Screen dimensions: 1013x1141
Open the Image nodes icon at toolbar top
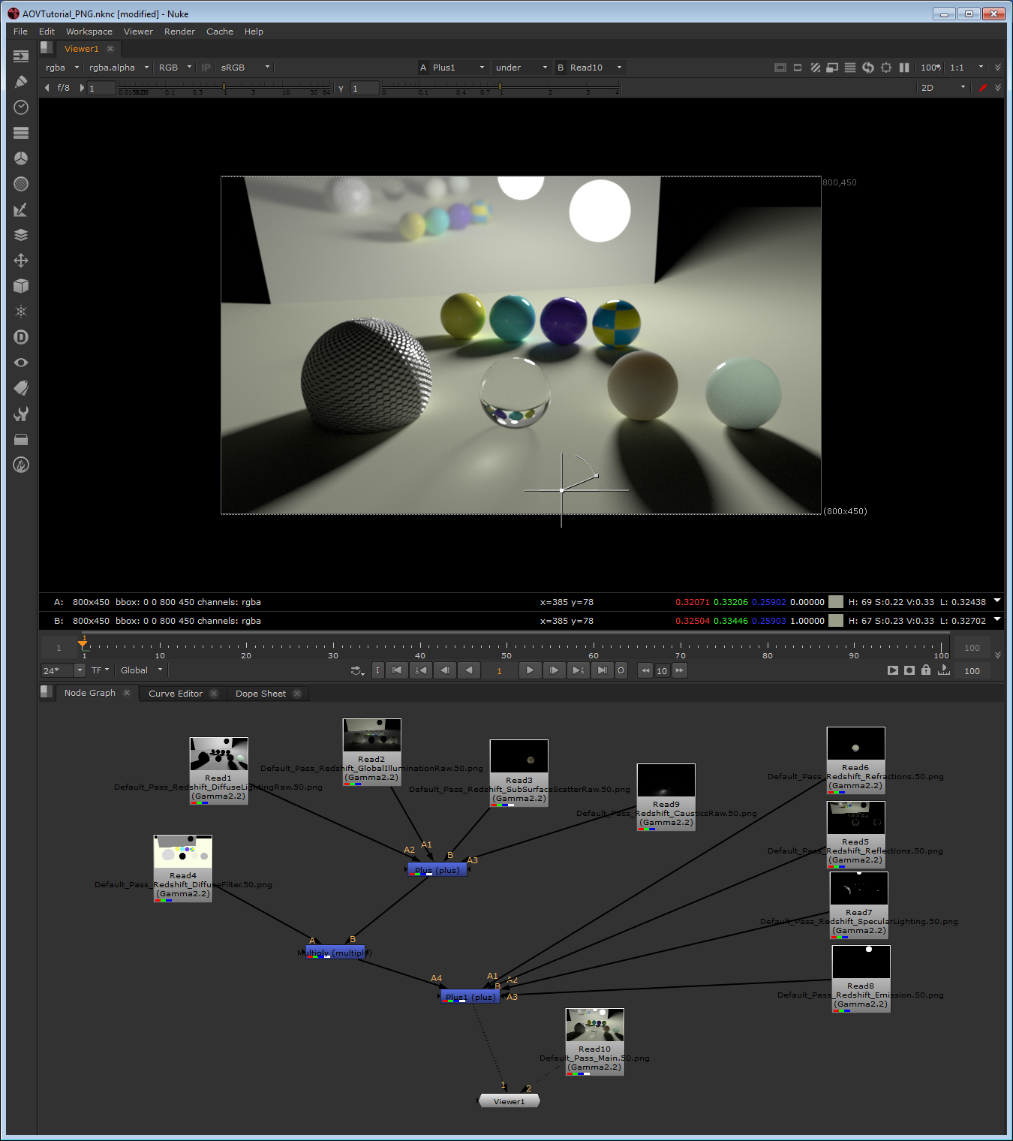21,56
